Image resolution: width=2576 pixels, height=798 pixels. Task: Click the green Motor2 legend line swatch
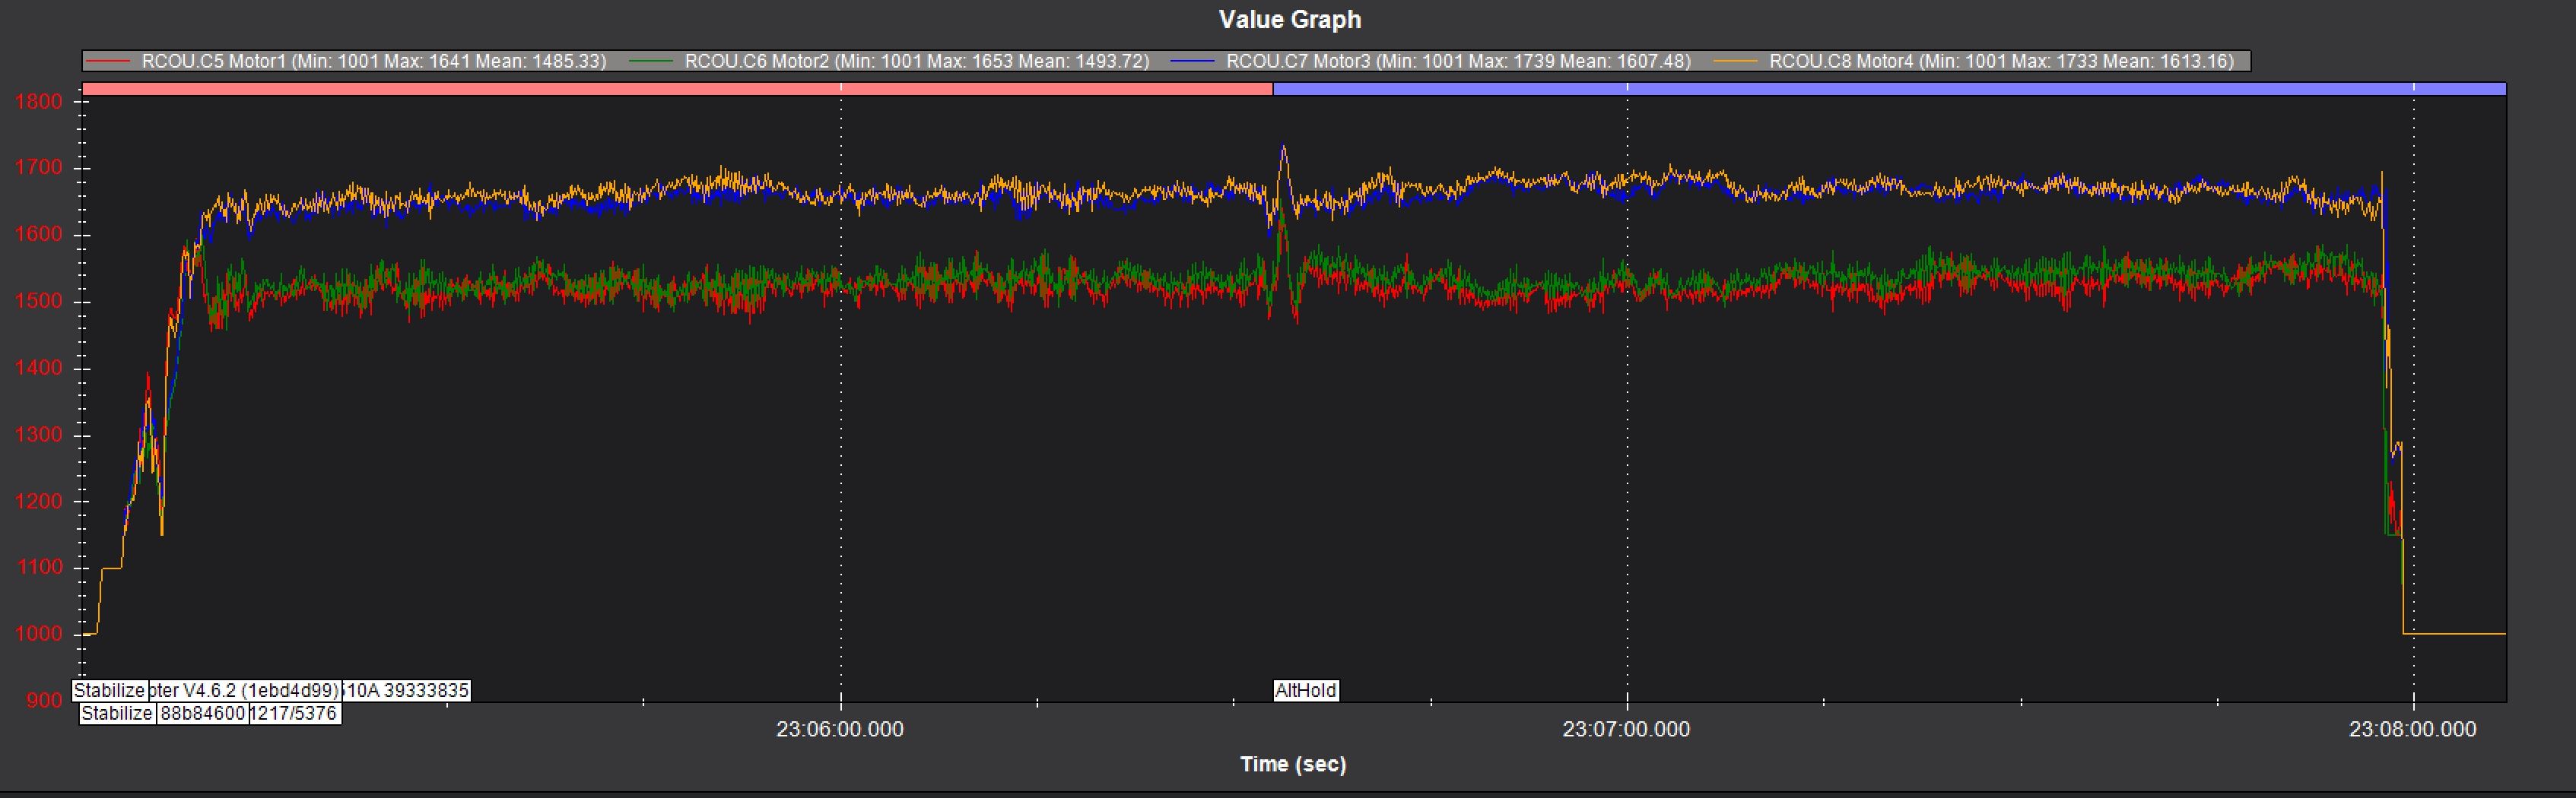(x=651, y=62)
